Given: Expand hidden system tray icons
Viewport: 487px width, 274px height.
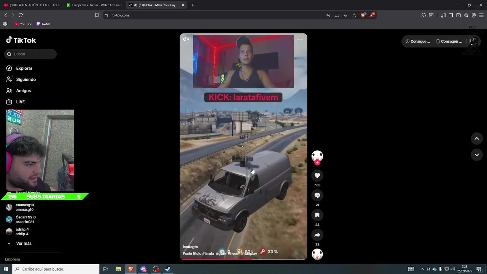Looking at the screenshot, I should pos(422,269).
